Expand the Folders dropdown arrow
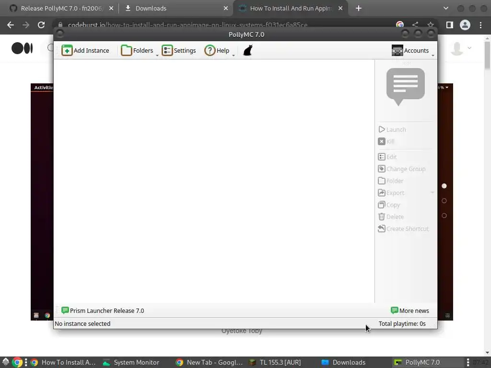 click(157, 55)
